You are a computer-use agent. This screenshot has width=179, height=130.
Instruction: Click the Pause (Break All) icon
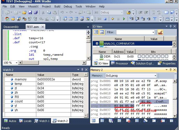(x=118, y=19)
